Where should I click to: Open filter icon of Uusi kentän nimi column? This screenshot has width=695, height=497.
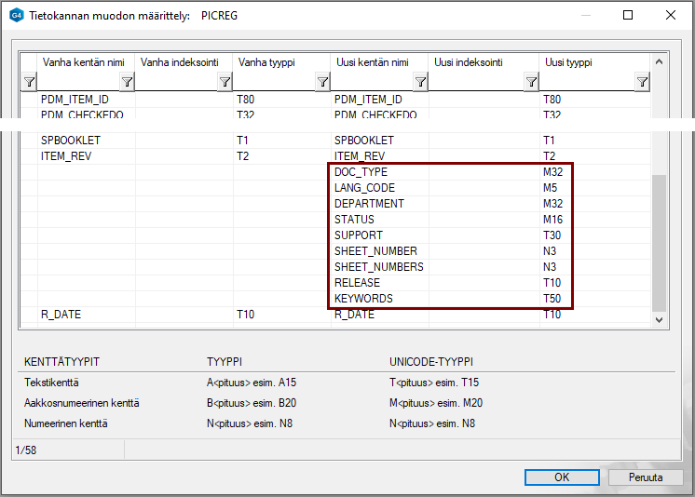[x=420, y=83]
